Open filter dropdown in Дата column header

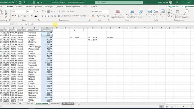(x=8, y=30)
